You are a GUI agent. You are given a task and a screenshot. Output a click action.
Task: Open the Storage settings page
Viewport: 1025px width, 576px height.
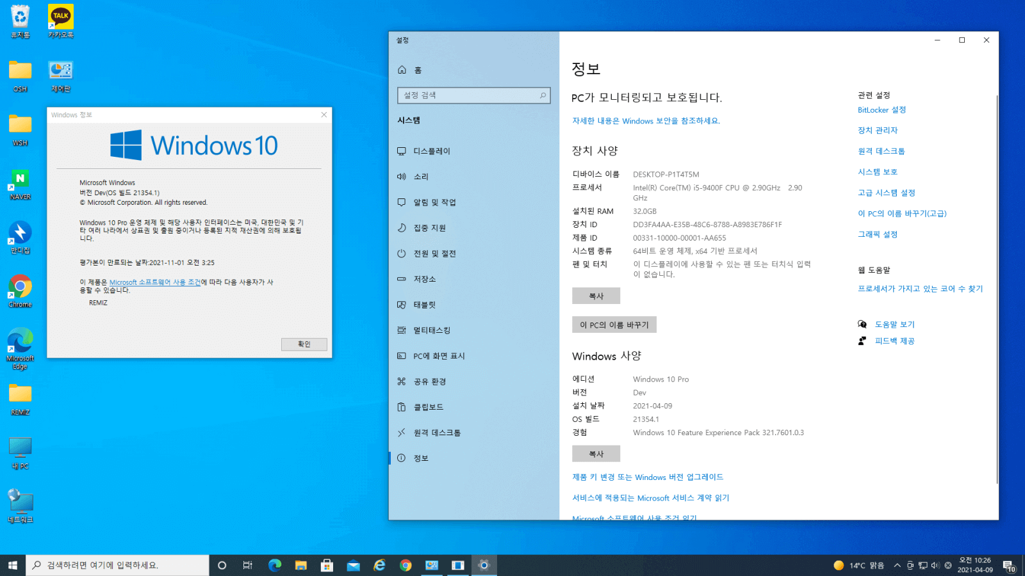point(474,279)
